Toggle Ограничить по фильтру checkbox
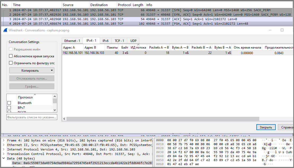 (11, 63)
